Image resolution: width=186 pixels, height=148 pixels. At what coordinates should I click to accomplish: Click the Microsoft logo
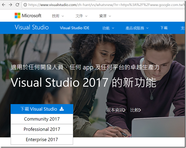[28, 16]
